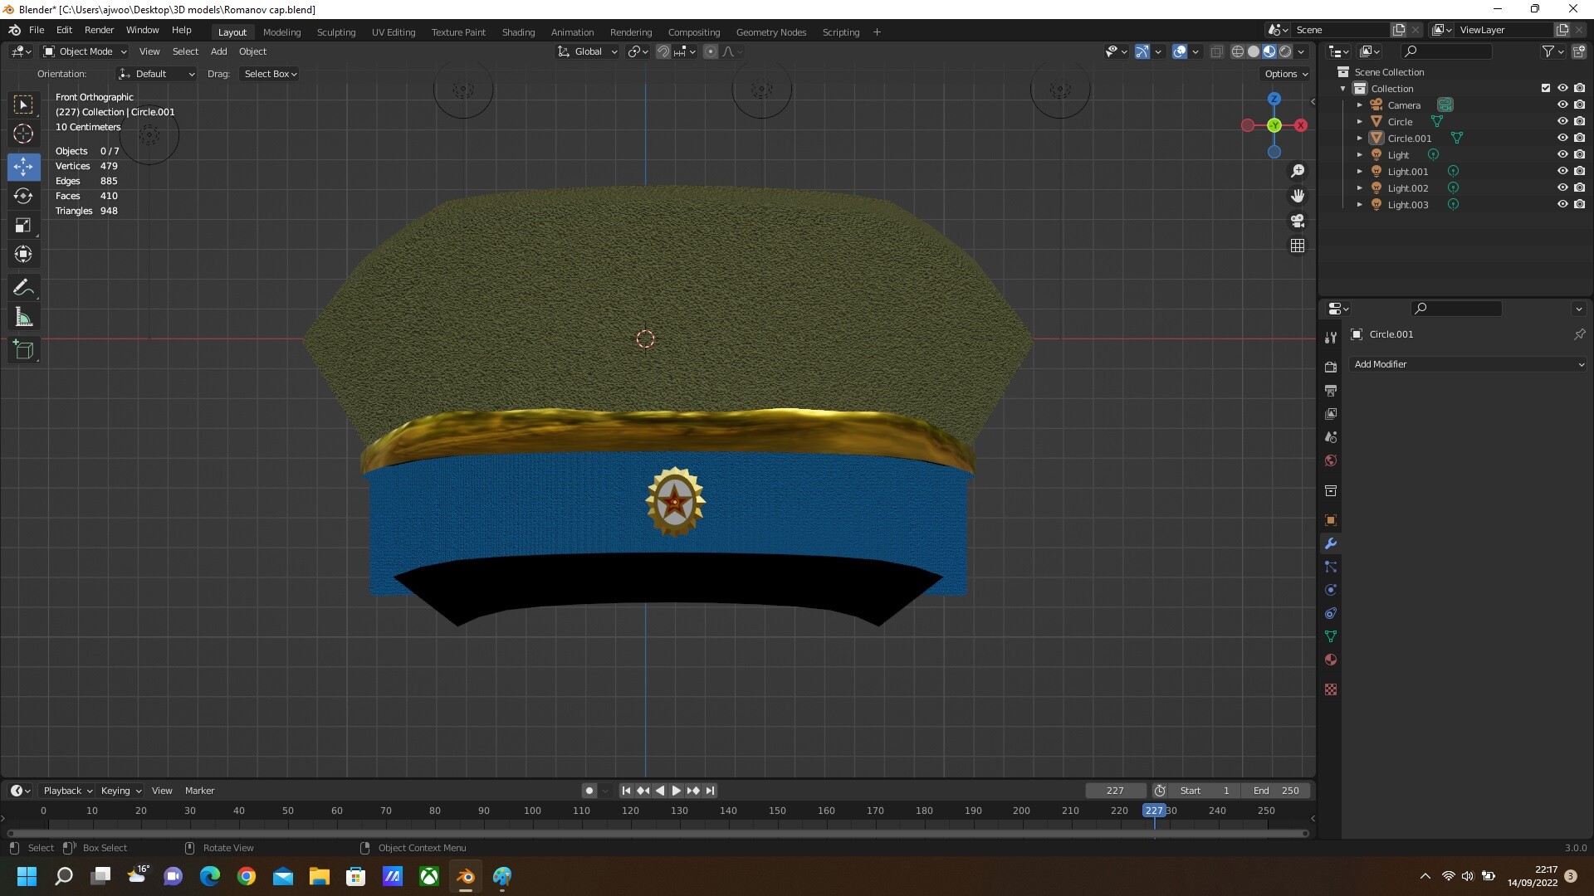Viewport: 1594px width, 896px height.
Task: Open Render Properties in the properties panel
Action: [x=1331, y=366]
